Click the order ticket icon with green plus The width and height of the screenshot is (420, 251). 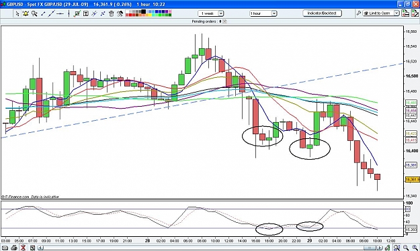click(405, 13)
